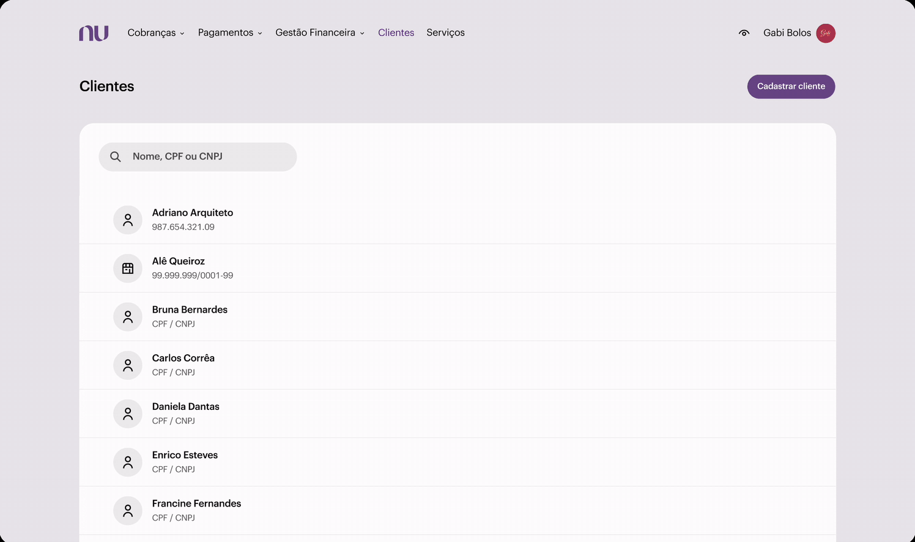This screenshot has width=915, height=542.
Task: Open the Bruna Bernardes client name
Action: 190,310
